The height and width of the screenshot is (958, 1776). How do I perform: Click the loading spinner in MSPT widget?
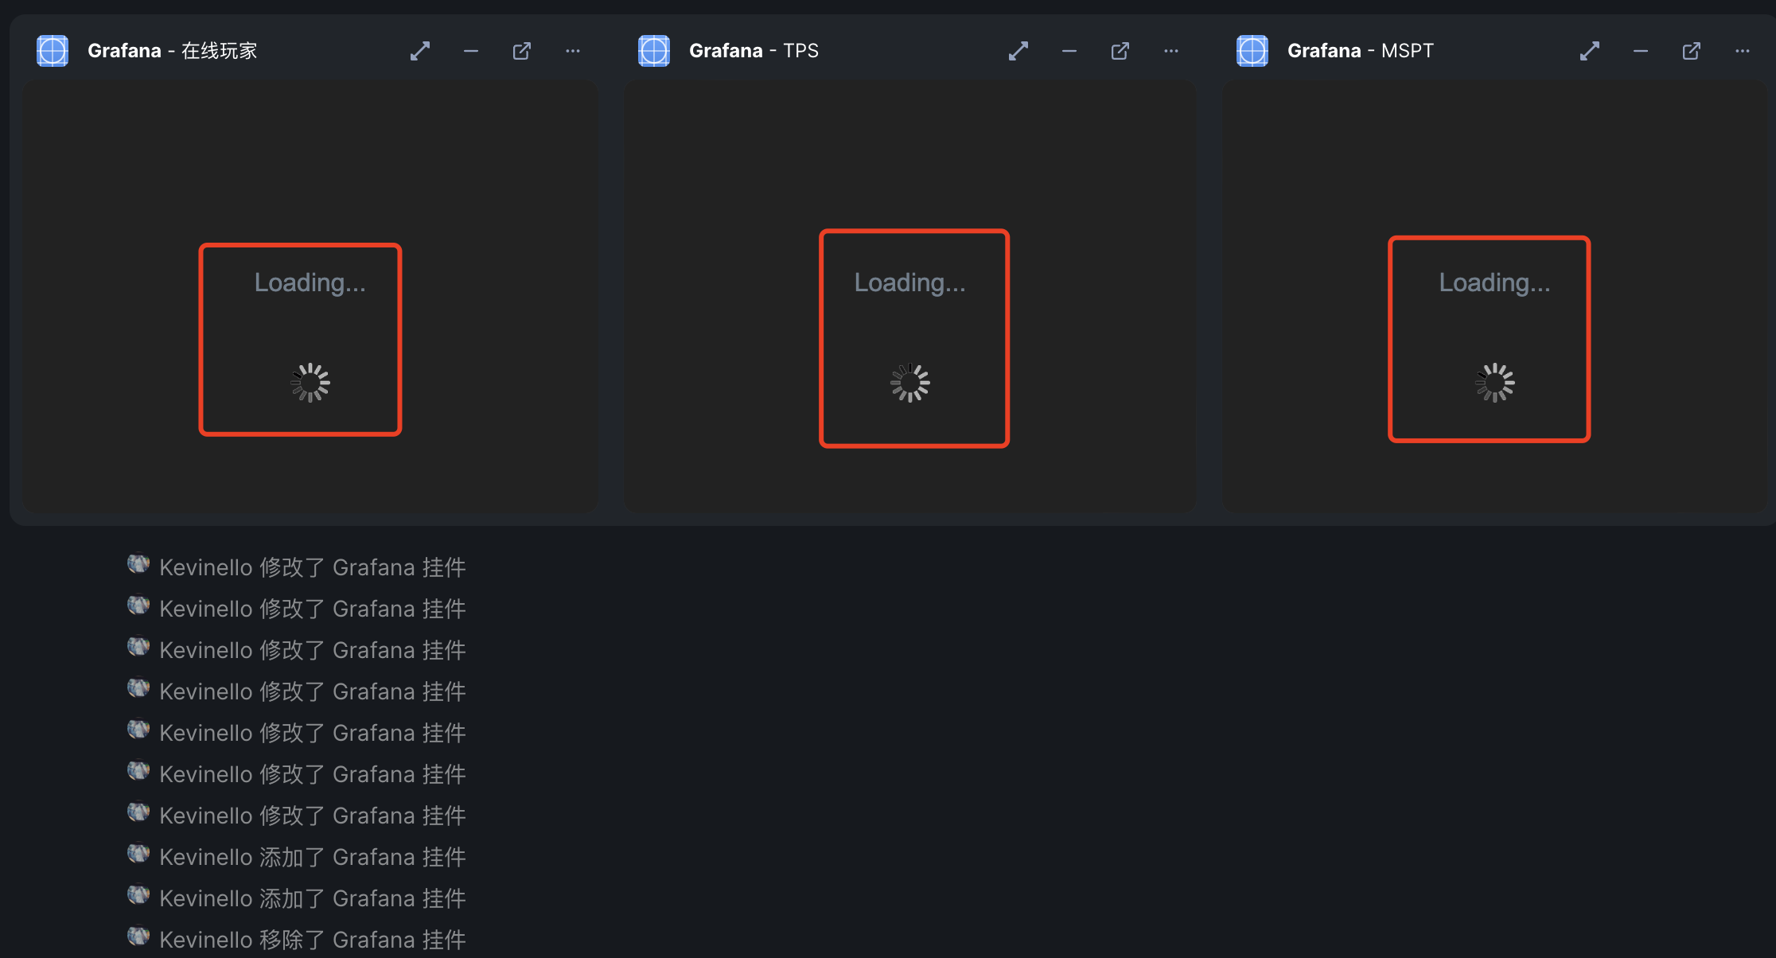(1495, 383)
